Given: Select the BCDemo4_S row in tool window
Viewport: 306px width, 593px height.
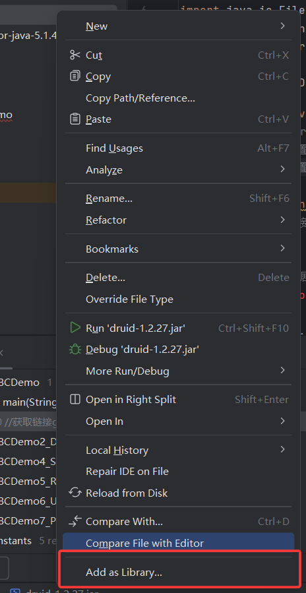Looking at the screenshot, I should click(x=28, y=461).
